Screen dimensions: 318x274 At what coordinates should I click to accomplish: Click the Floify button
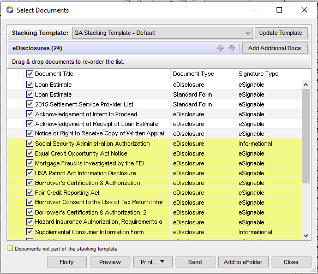67,262
